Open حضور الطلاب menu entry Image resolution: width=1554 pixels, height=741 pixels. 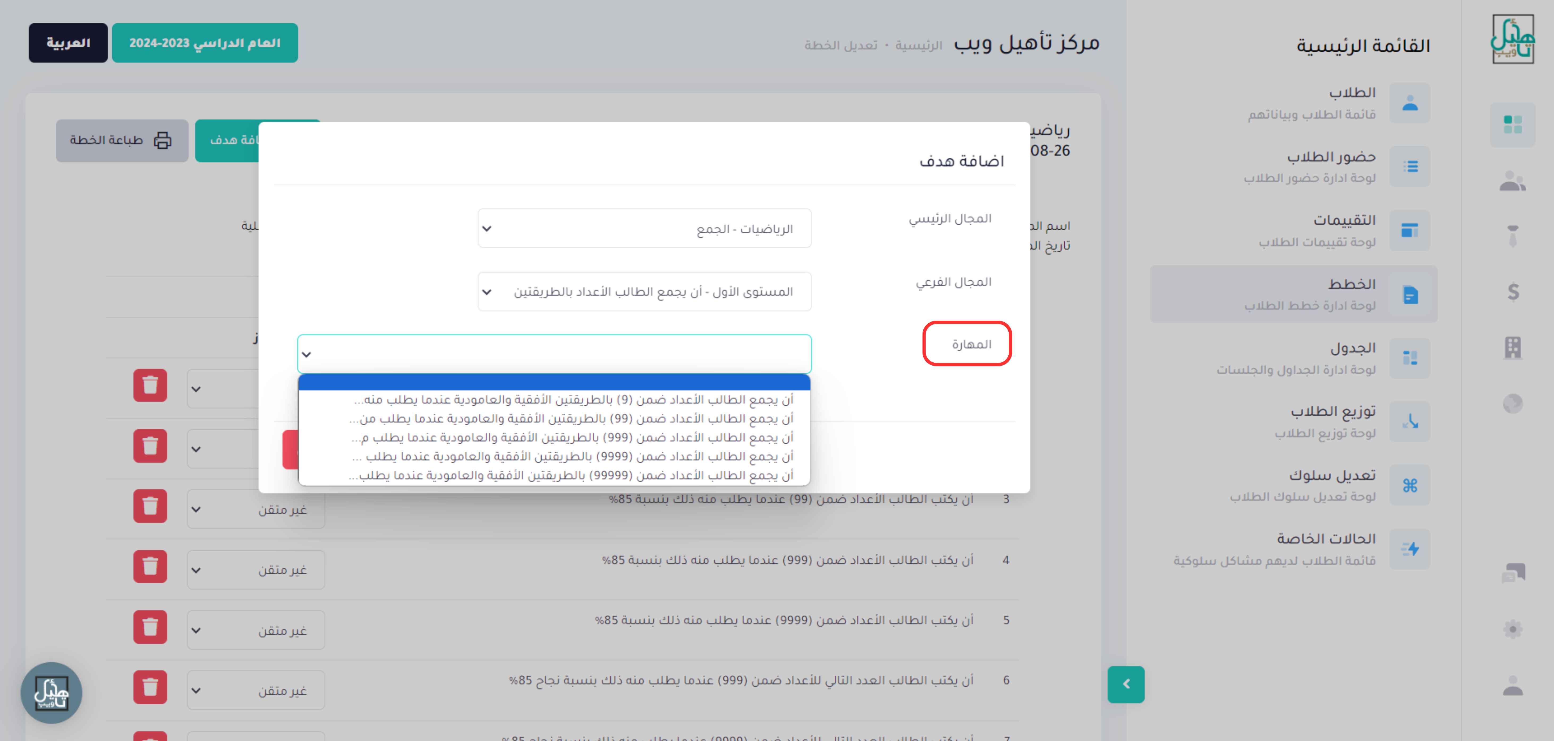click(x=1294, y=166)
